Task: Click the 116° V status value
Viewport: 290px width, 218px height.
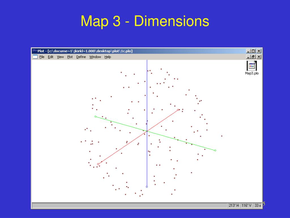Action: click(246, 206)
